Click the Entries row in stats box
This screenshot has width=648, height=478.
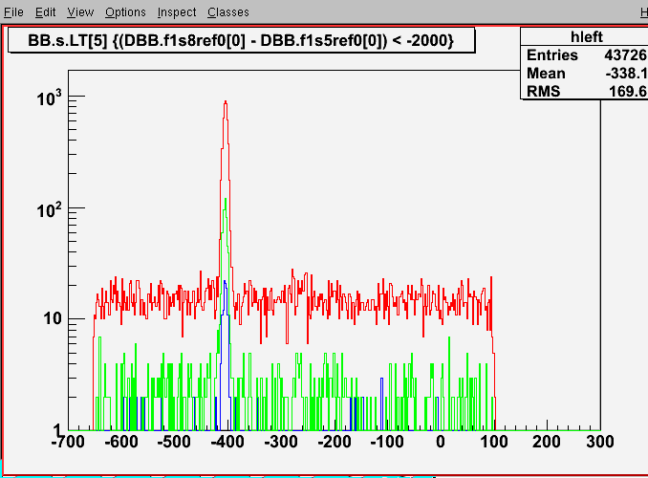pyautogui.click(x=585, y=55)
